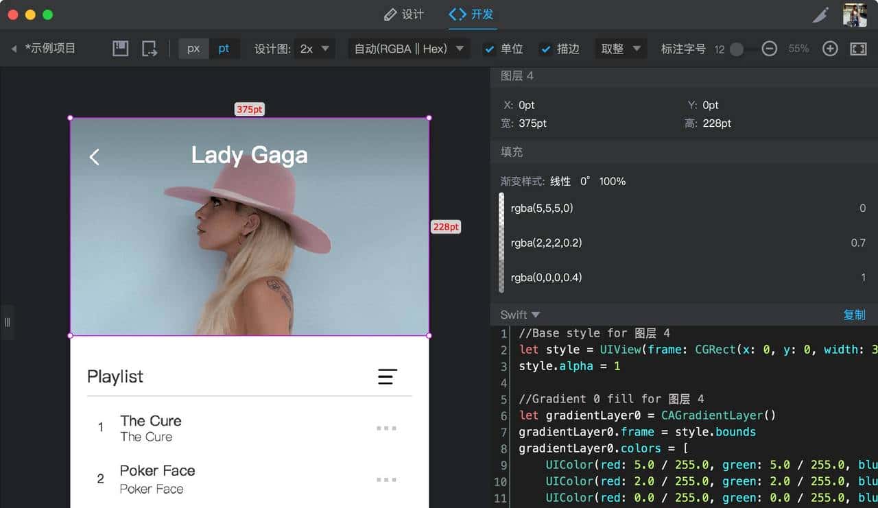Switch units to px
878x508 pixels.
pyautogui.click(x=193, y=49)
